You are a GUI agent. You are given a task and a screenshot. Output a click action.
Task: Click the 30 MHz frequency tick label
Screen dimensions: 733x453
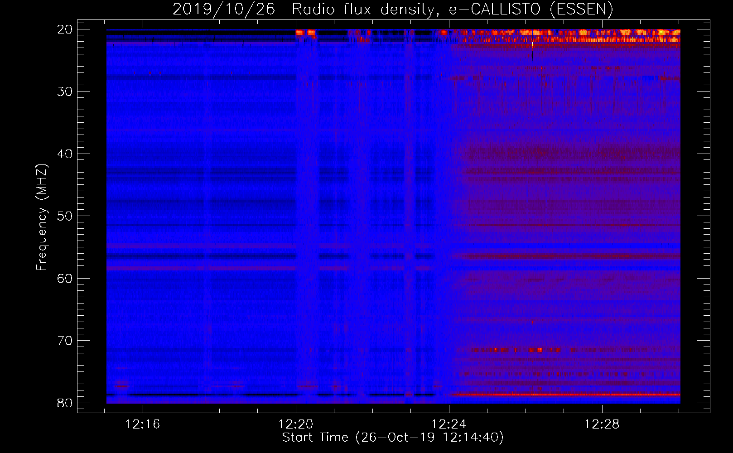[x=65, y=92]
